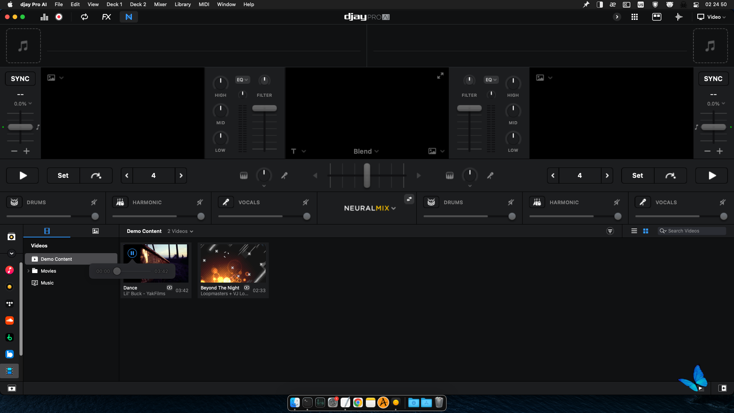Play Deck 1
This screenshot has width=734, height=413.
point(23,176)
